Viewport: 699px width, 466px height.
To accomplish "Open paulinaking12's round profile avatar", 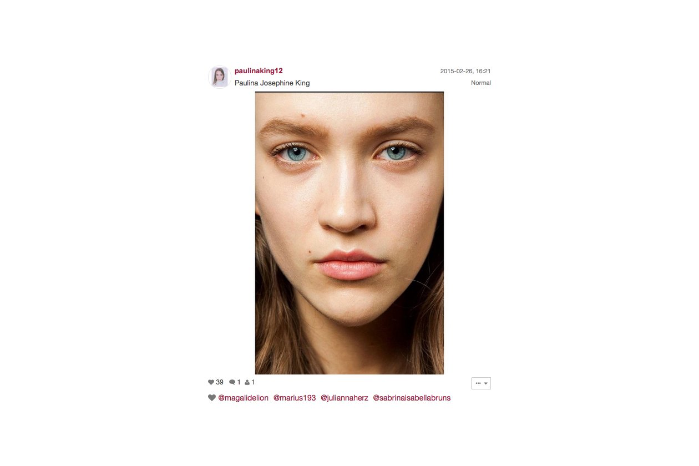I will (220, 77).
